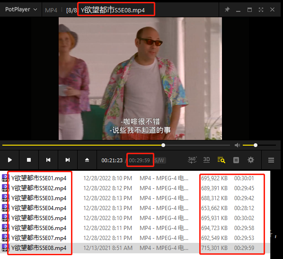Click the playlist counter [8/8]
The width and height of the screenshot is (283, 259).
(71, 10)
